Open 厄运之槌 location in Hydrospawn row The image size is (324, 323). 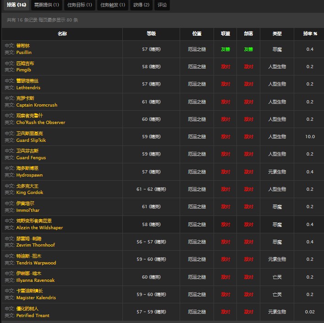pos(197,172)
